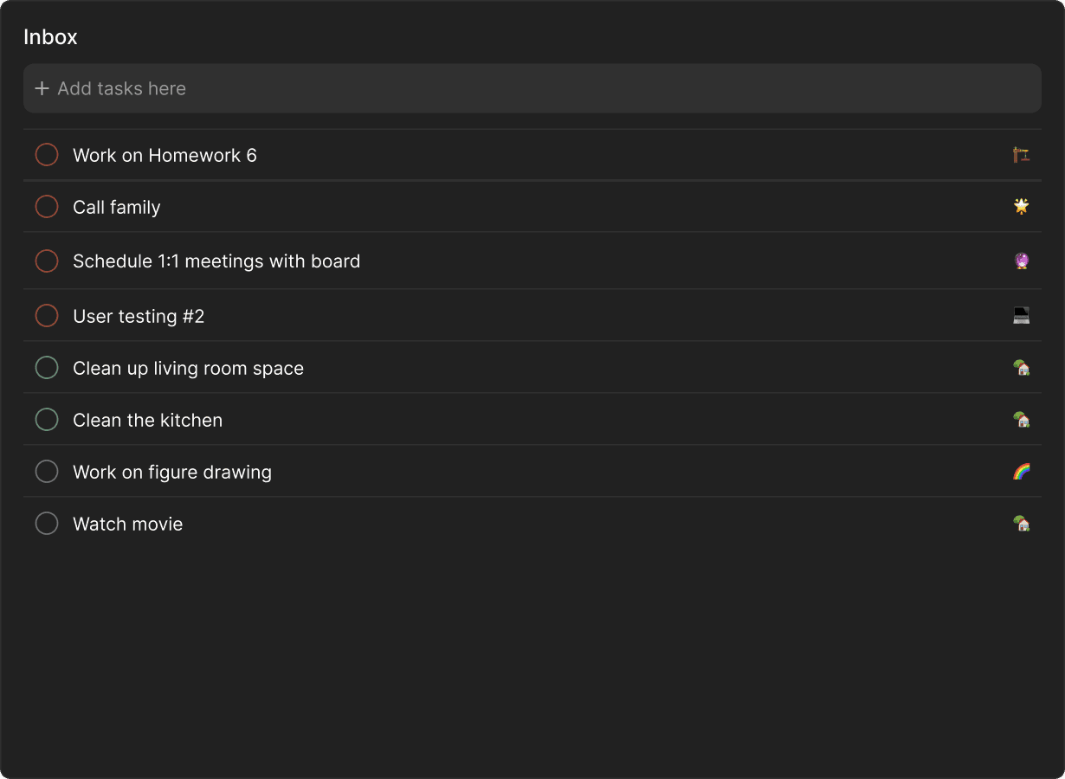Viewport: 1065px width, 779px height.
Task: Click the star icon next to Call family
Action: (1022, 206)
